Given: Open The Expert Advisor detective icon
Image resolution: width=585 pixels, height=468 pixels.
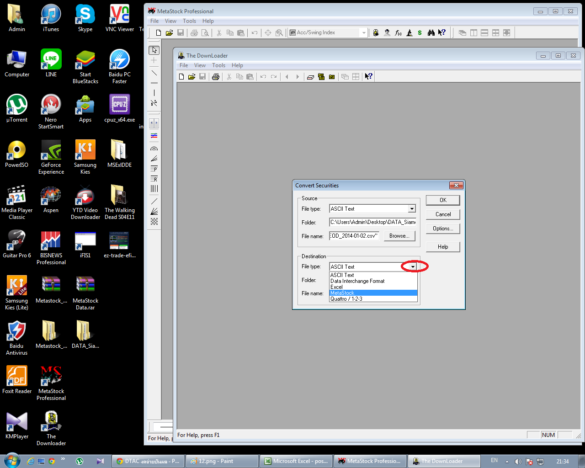Looking at the screenshot, I should [x=387, y=32].
